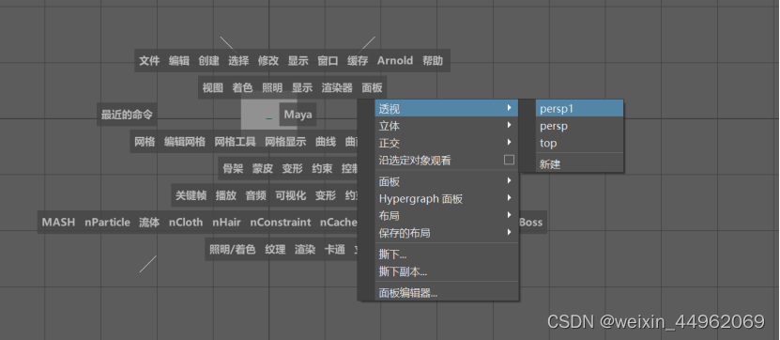Open the 文件 menu in the hotbox
780x340 pixels.
(149, 61)
